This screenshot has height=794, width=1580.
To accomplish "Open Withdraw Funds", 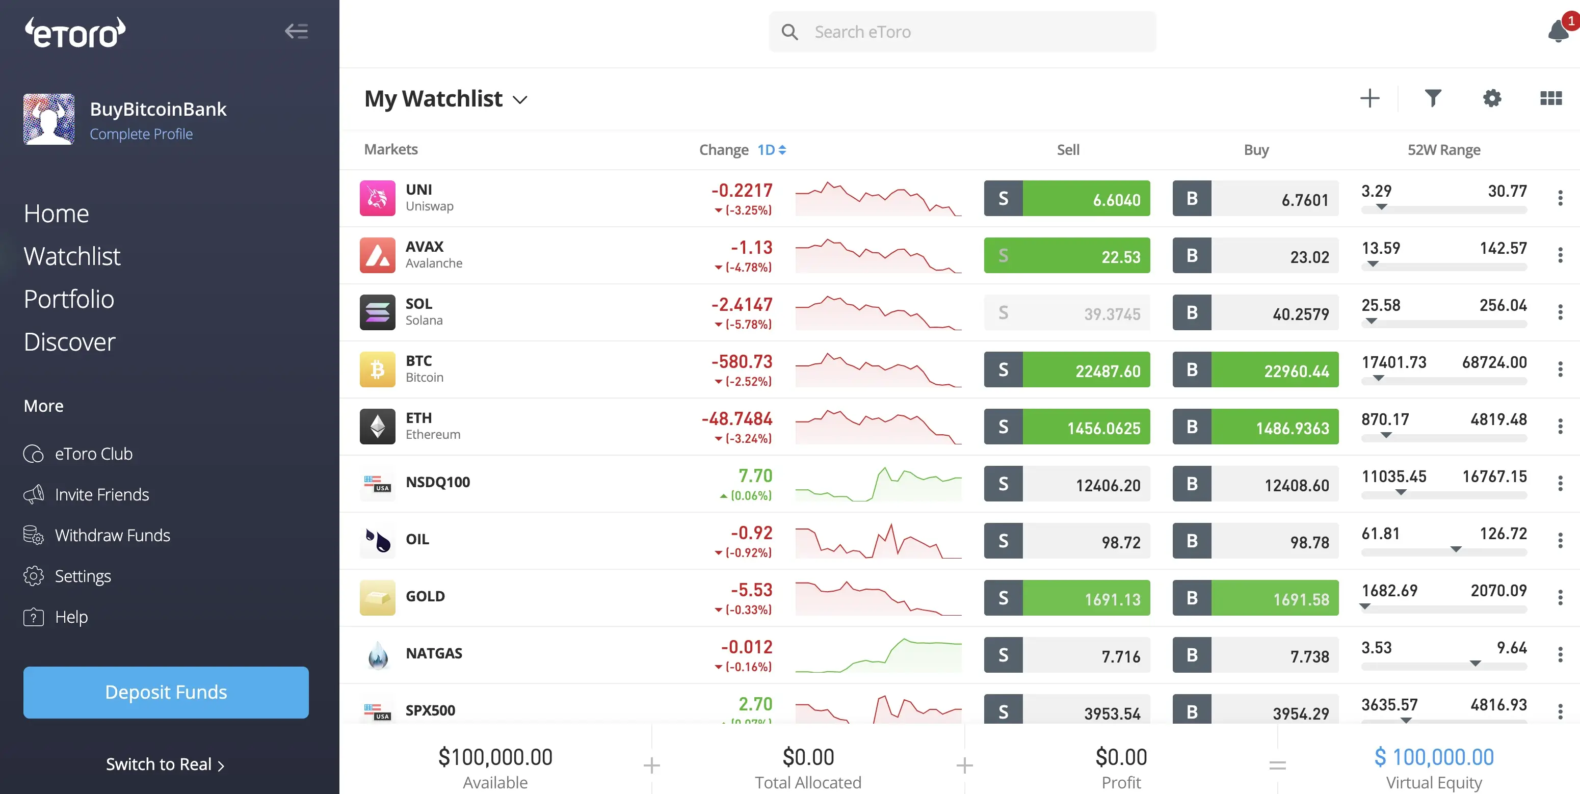I will 97,535.
